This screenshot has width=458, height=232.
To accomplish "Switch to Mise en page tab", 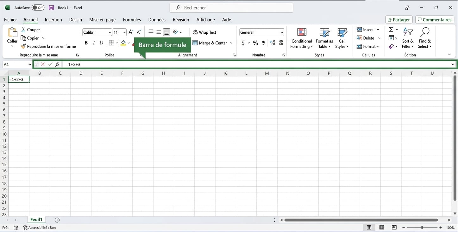I will (x=102, y=20).
